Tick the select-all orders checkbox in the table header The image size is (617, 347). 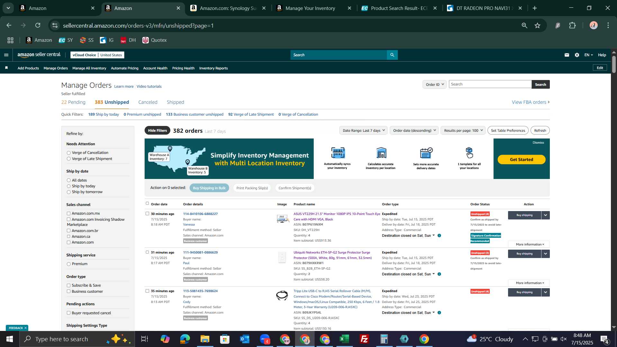147,203
